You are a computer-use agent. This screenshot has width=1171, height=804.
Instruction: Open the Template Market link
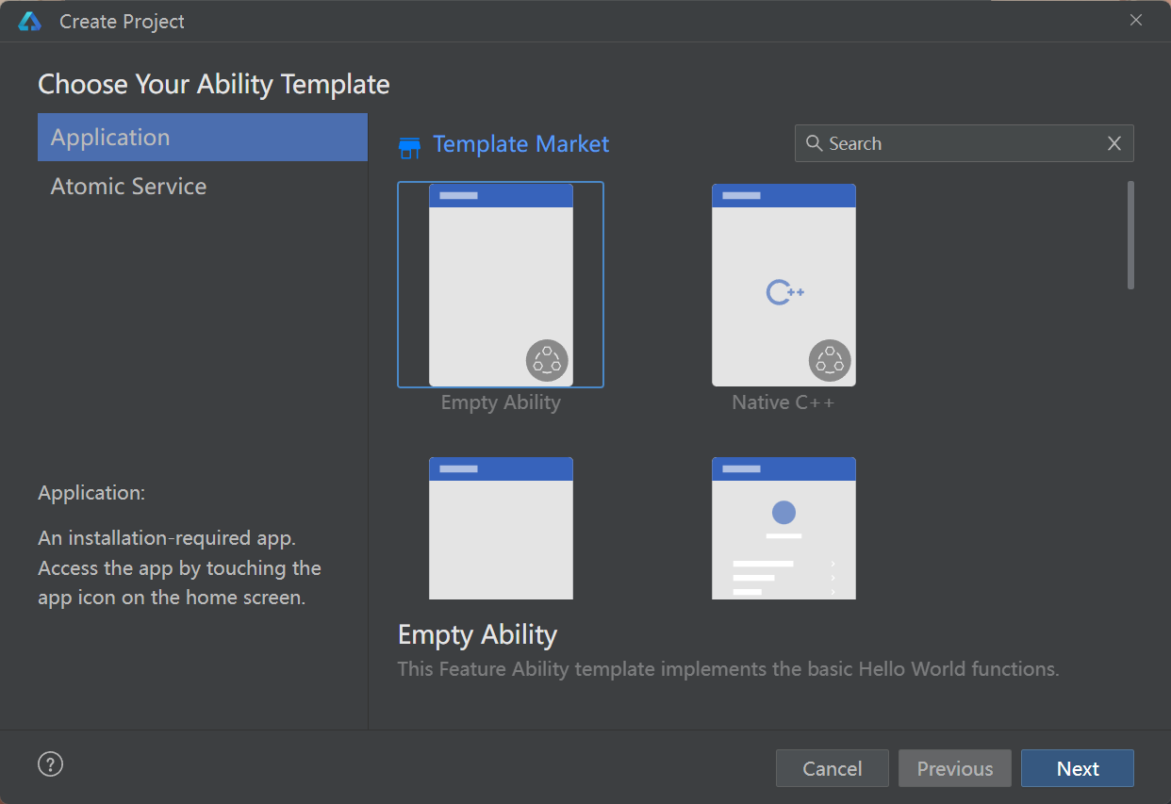tap(520, 144)
